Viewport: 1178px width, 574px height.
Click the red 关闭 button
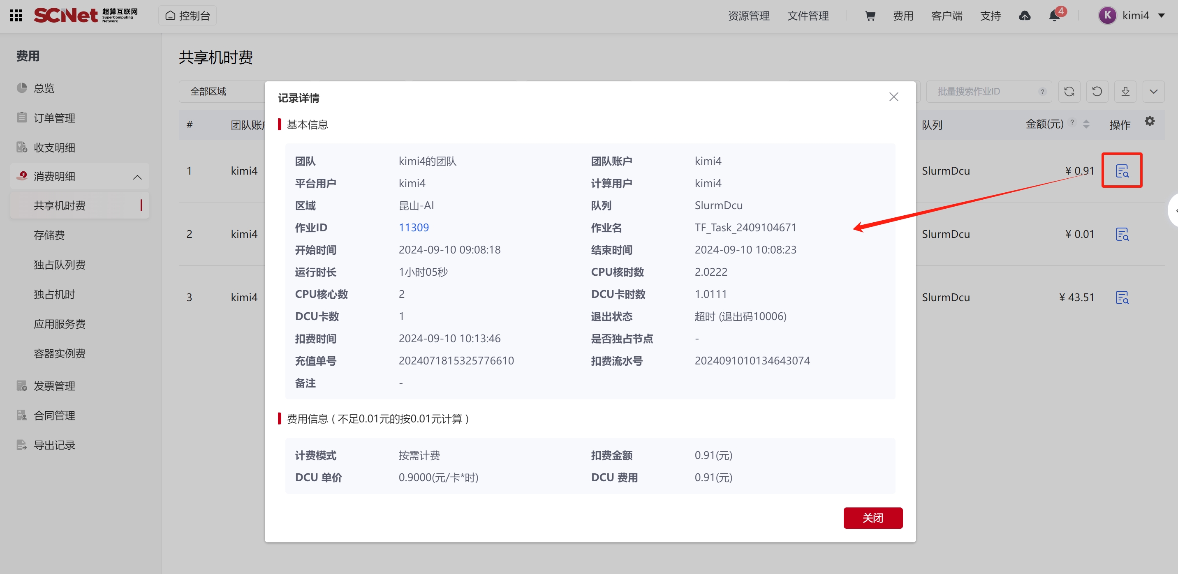click(873, 518)
